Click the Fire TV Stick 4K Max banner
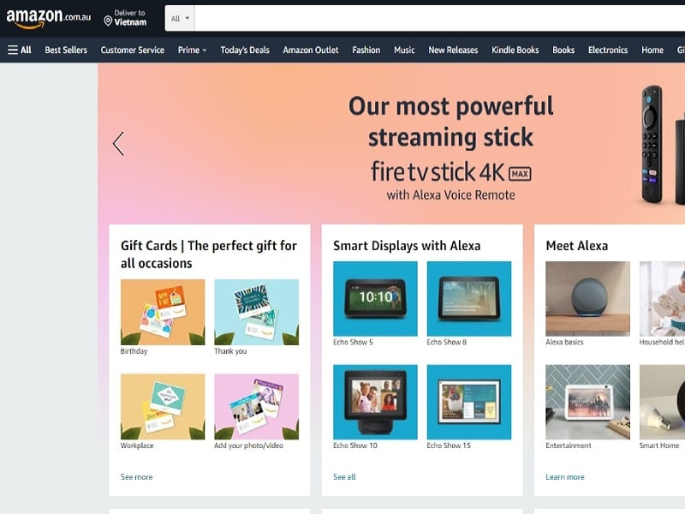685x514 pixels. [x=451, y=144]
